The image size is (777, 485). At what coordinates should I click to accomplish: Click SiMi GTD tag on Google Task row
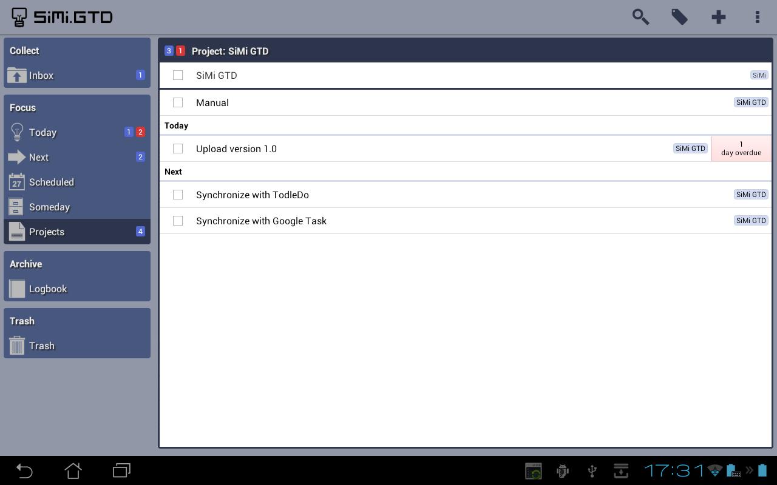(x=751, y=221)
